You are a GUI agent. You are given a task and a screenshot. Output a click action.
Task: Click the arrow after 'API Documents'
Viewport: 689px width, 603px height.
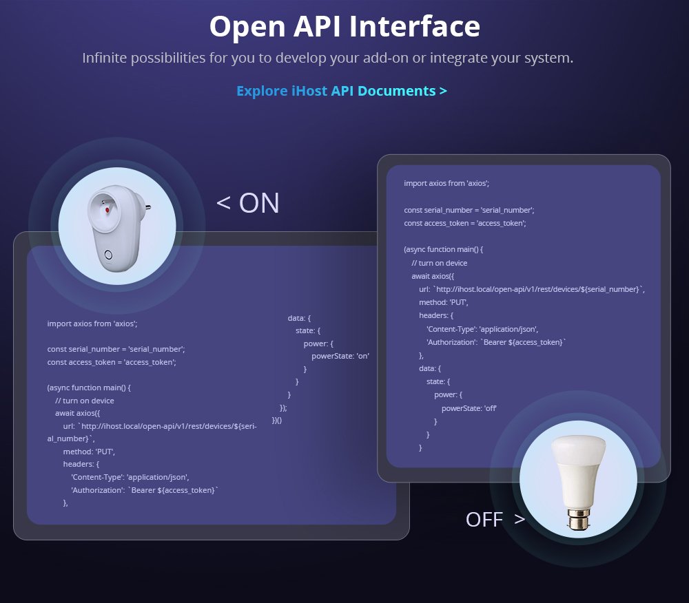443,91
